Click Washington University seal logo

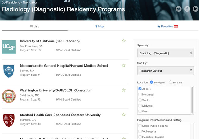click(9, 96)
